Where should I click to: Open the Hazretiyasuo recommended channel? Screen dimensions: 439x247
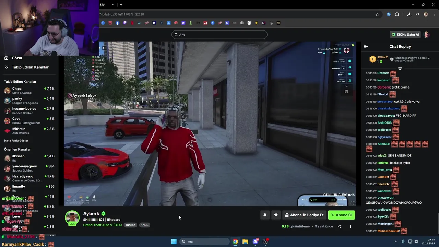tap(29, 178)
